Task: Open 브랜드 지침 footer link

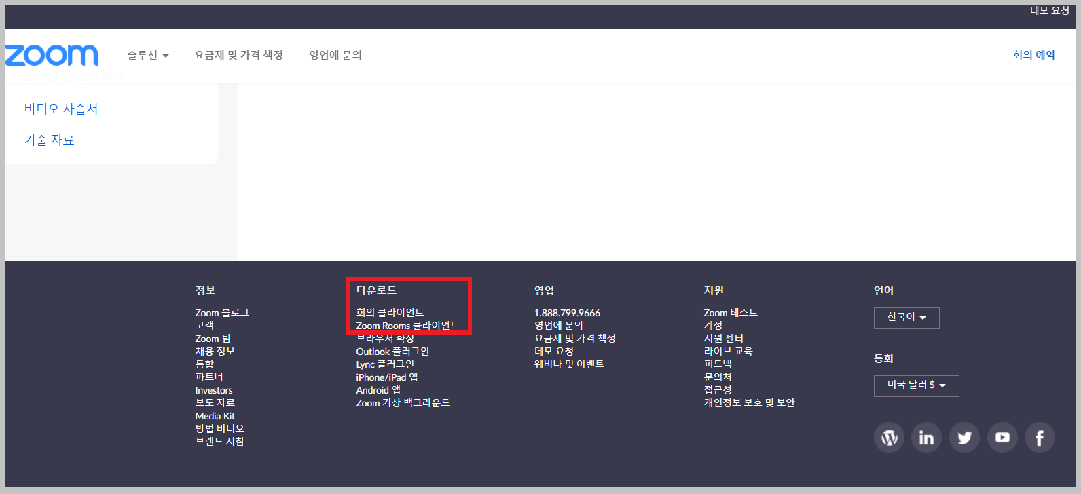Action: pyautogui.click(x=220, y=442)
